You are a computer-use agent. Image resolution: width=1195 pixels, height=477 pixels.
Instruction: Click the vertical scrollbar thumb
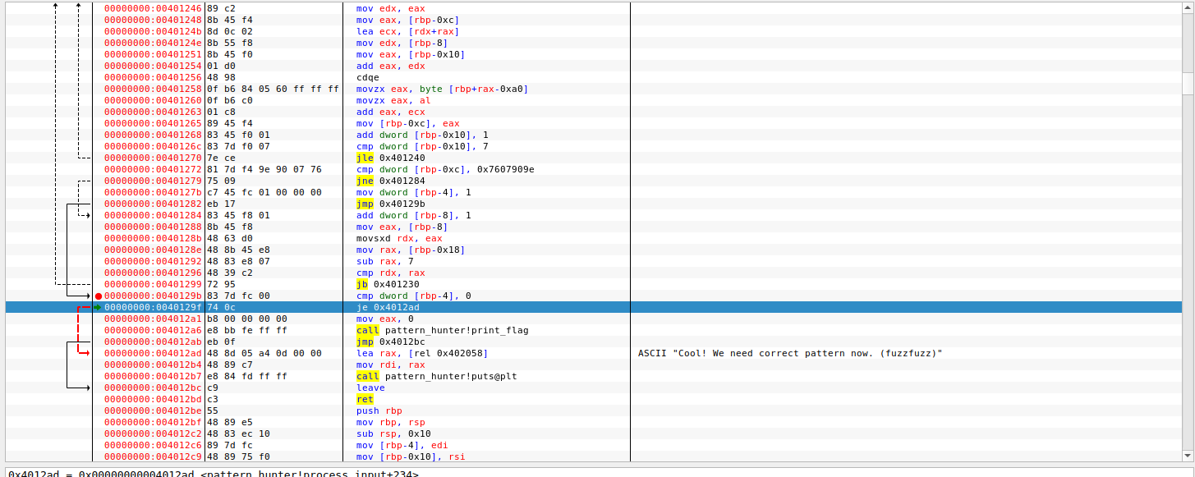[x=1188, y=84]
